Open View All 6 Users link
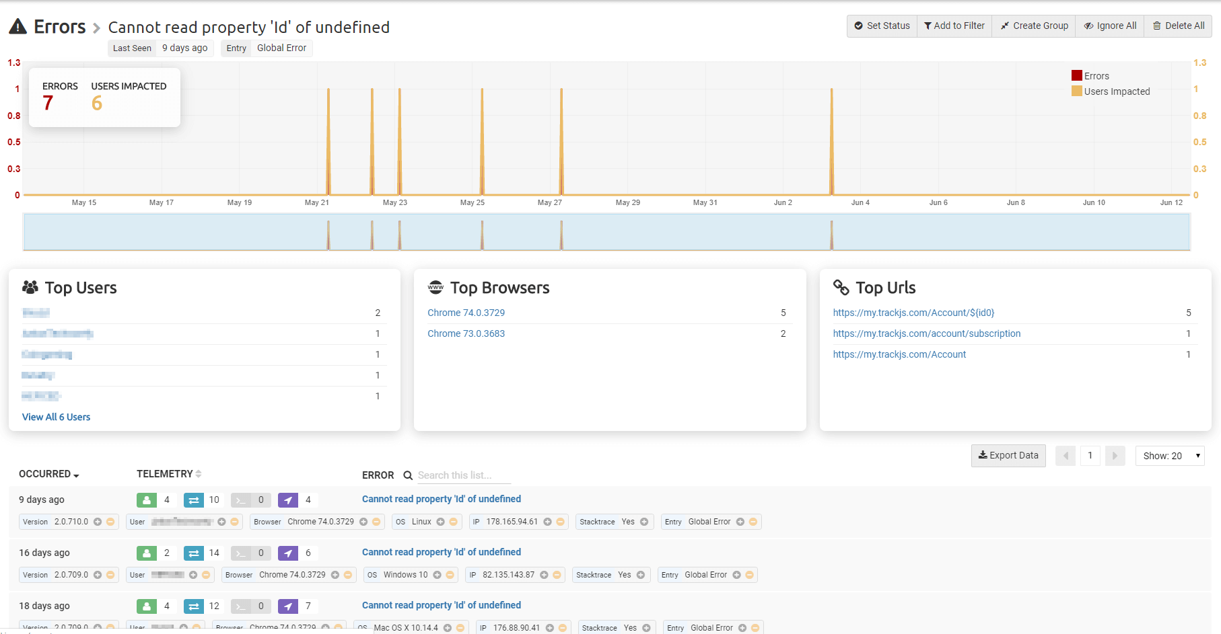 (56, 417)
